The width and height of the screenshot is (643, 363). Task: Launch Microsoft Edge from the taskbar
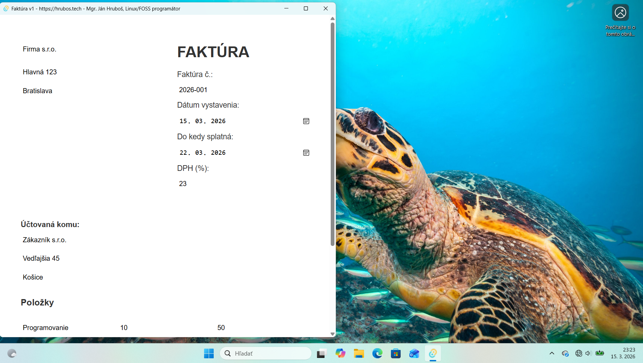tap(377, 353)
